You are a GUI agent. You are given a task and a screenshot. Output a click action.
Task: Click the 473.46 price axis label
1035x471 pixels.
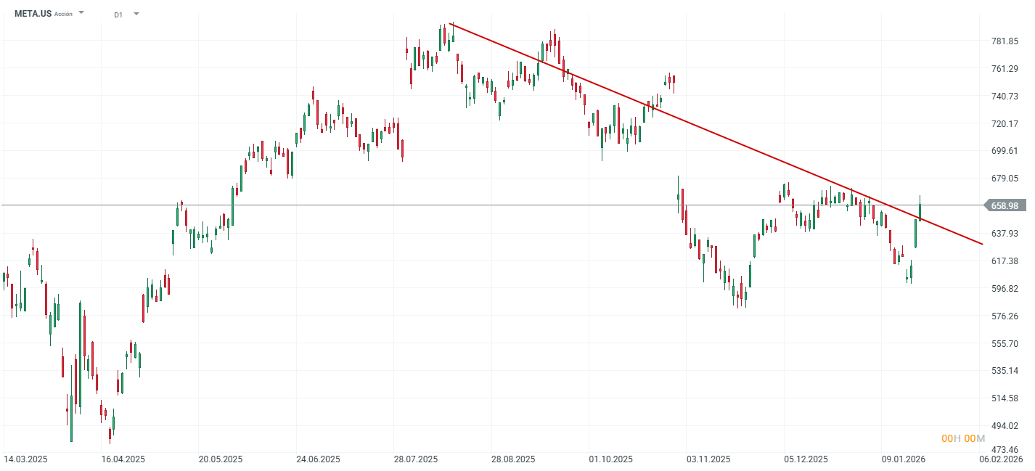(x=1005, y=450)
